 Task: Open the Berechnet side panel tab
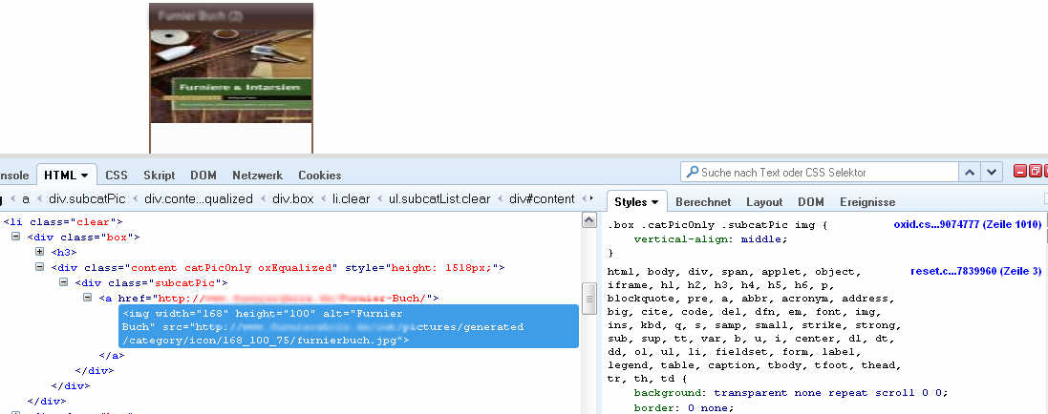(702, 202)
